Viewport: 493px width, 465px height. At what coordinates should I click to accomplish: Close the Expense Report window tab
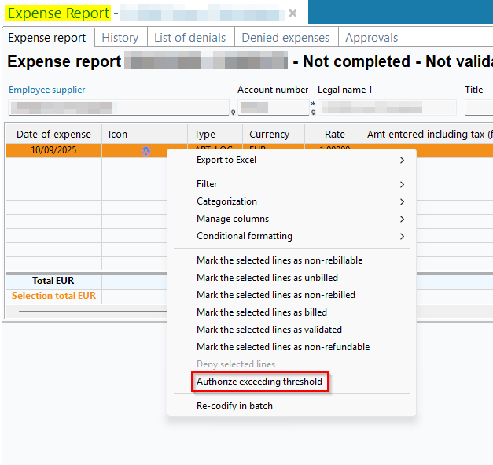pyautogui.click(x=293, y=13)
